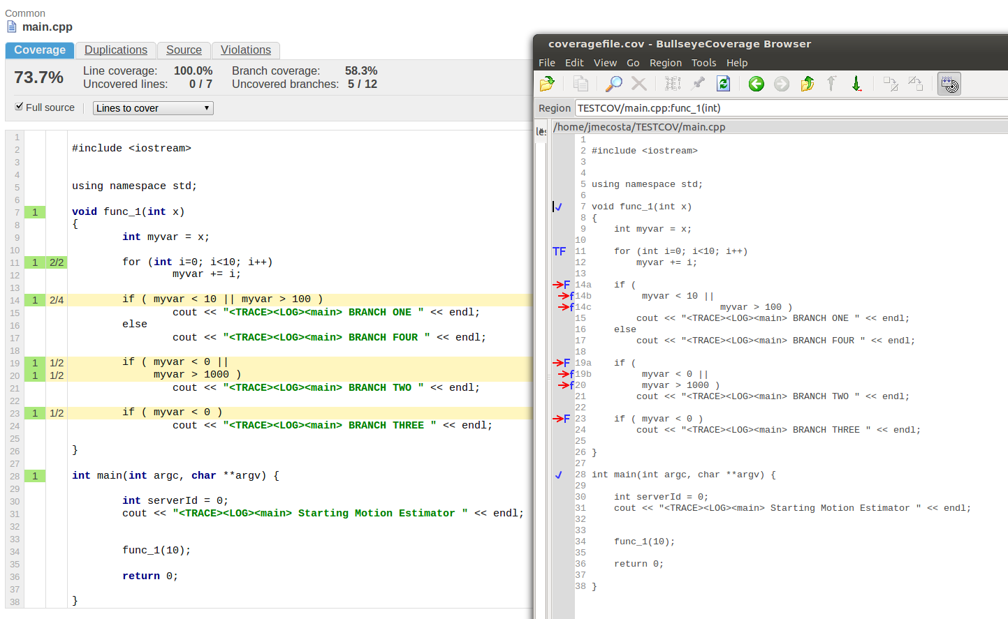
Task: Click the magnifying glass find icon
Action: point(613,84)
